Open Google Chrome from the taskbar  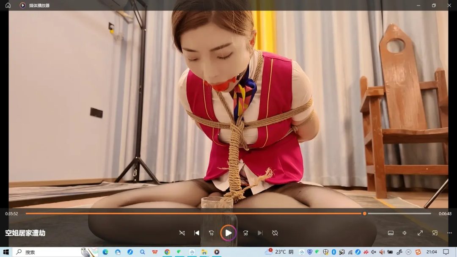coord(167,252)
